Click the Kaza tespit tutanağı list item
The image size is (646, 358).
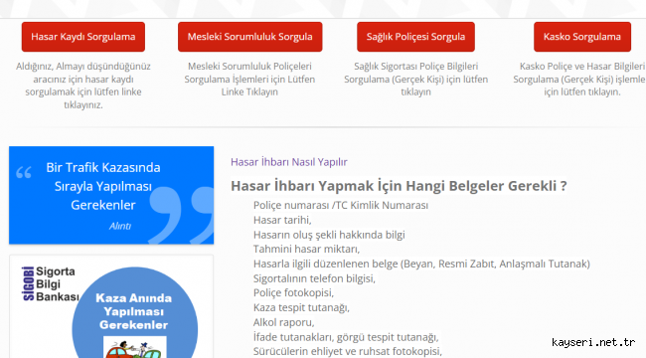[301, 307]
